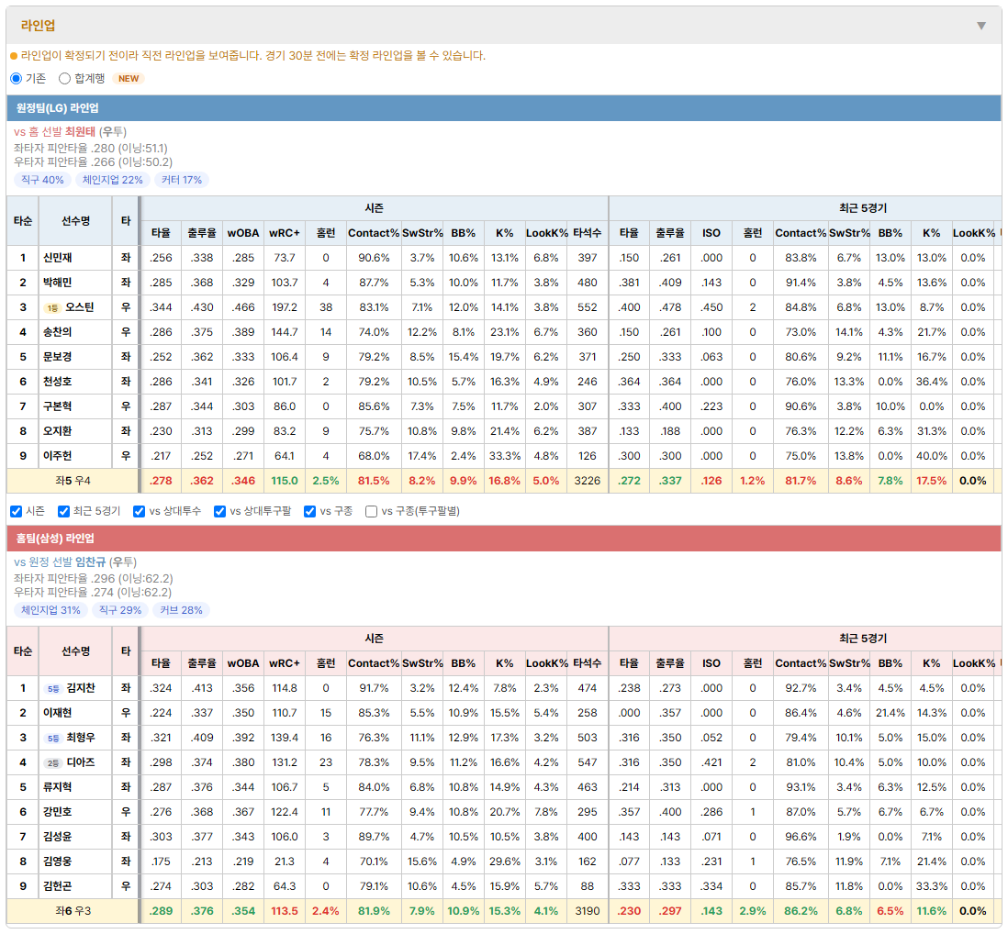Click LG table 시즌 wRC+ column header

point(285,233)
